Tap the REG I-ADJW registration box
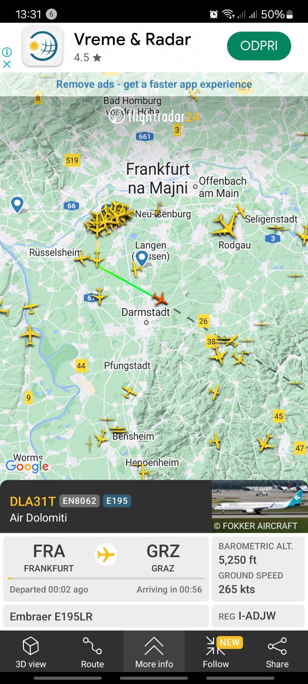 (x=258, y=616)
